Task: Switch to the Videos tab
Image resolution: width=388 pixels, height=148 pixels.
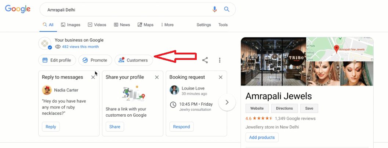Action: [97, 24]
